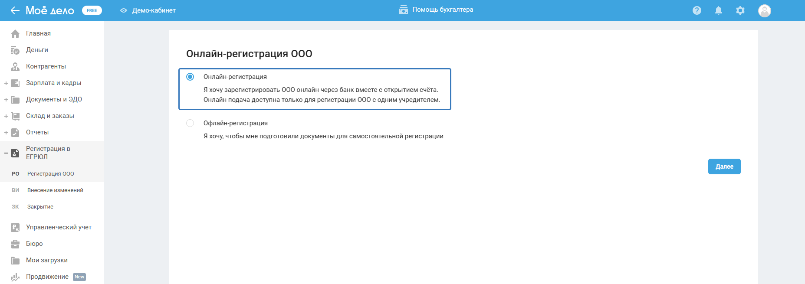The width and height of the screenshot is (805, 284).
Task: Click the Мои загрузки folder icon
Action: pyautogui.click(x=15, y=260)
